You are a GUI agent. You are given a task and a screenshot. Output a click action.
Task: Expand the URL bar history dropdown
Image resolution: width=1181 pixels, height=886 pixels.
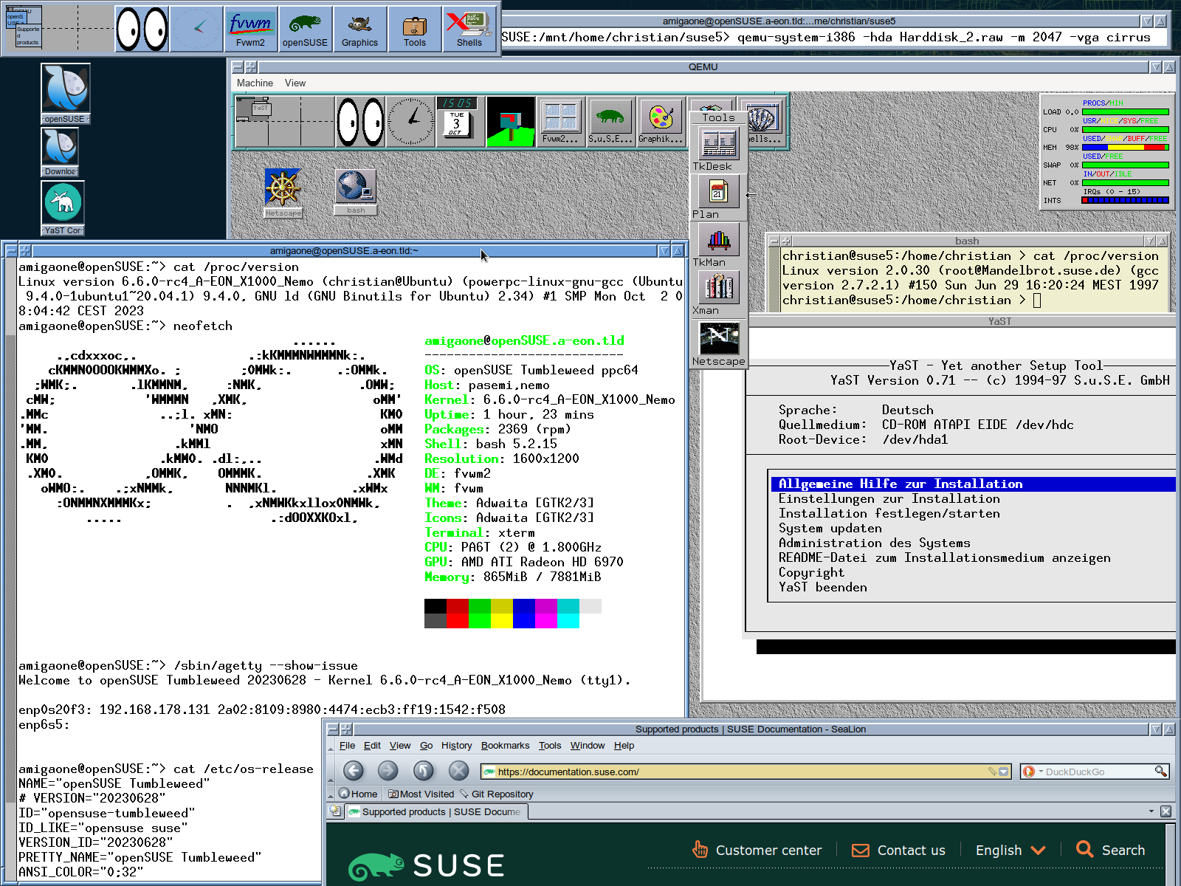click(1004, 772)
